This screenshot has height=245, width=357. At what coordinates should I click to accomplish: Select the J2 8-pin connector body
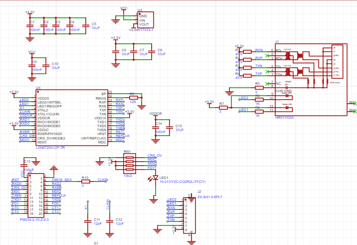tap(190, 215)
